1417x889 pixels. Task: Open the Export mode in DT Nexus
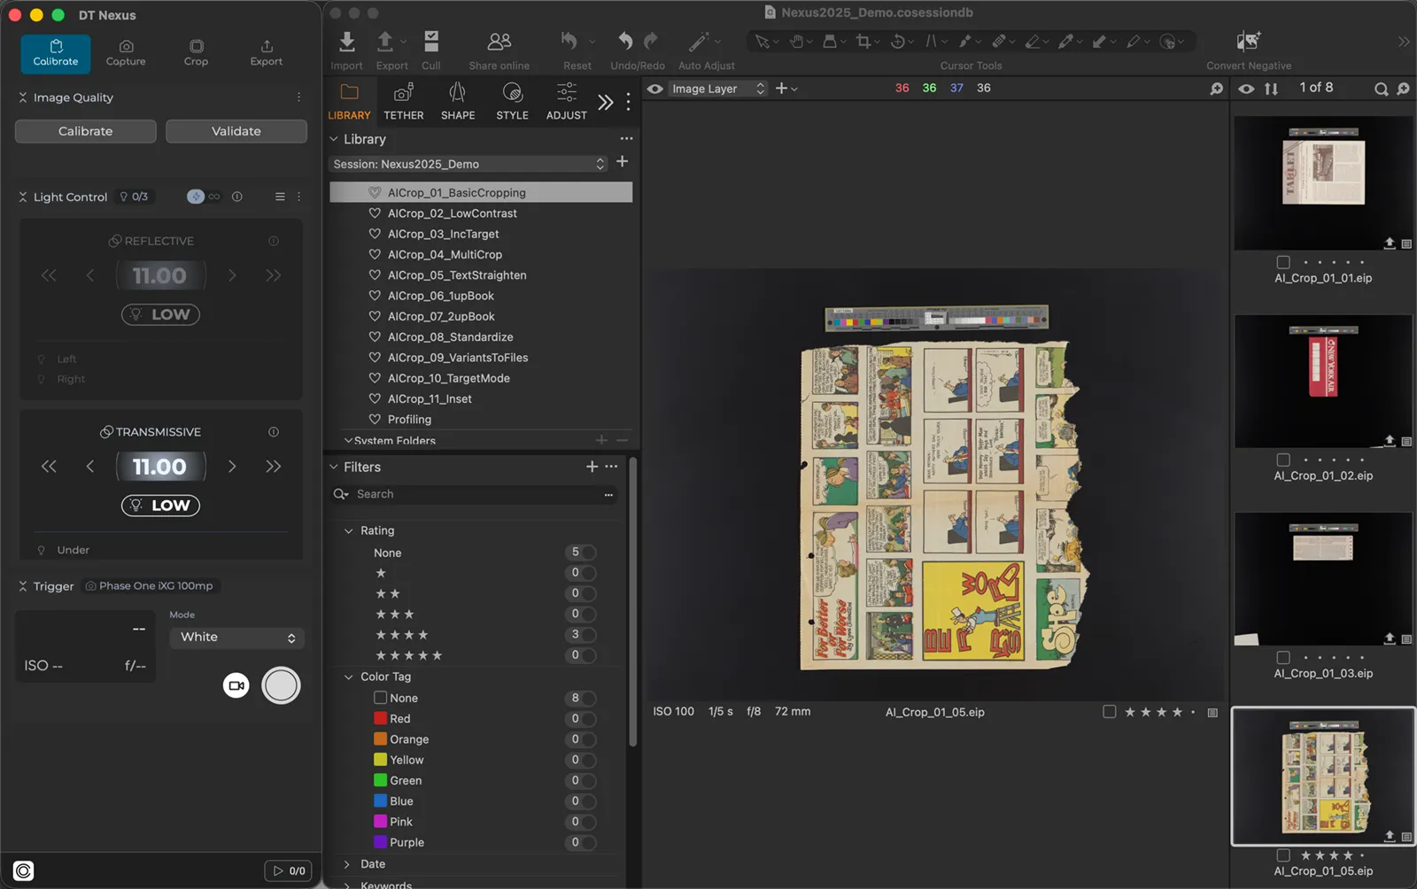click(267, 53)
